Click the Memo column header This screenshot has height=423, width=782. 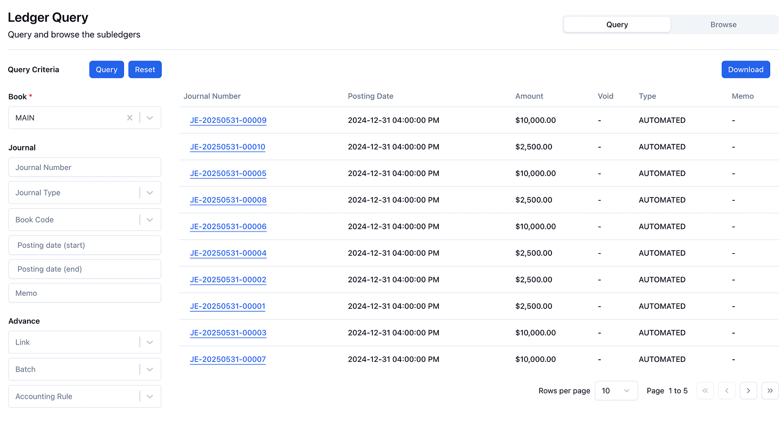(x=742, y=96)
